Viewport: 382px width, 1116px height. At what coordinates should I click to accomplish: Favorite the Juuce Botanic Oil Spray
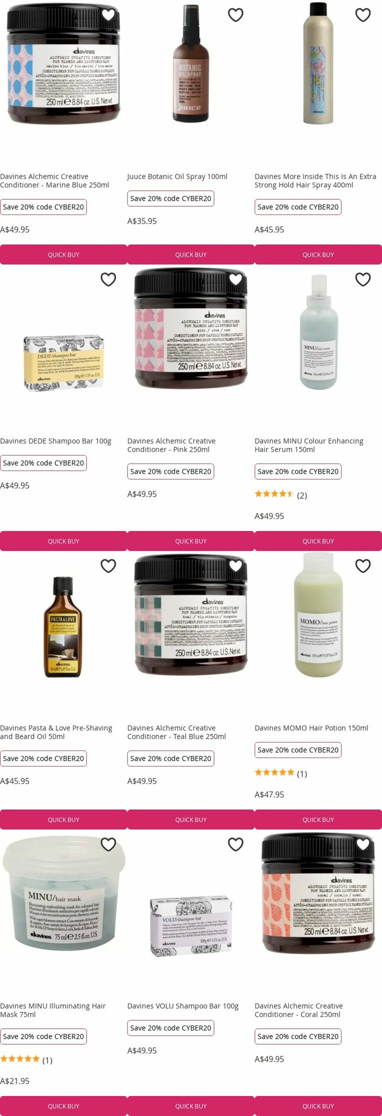tap(235, 15)
